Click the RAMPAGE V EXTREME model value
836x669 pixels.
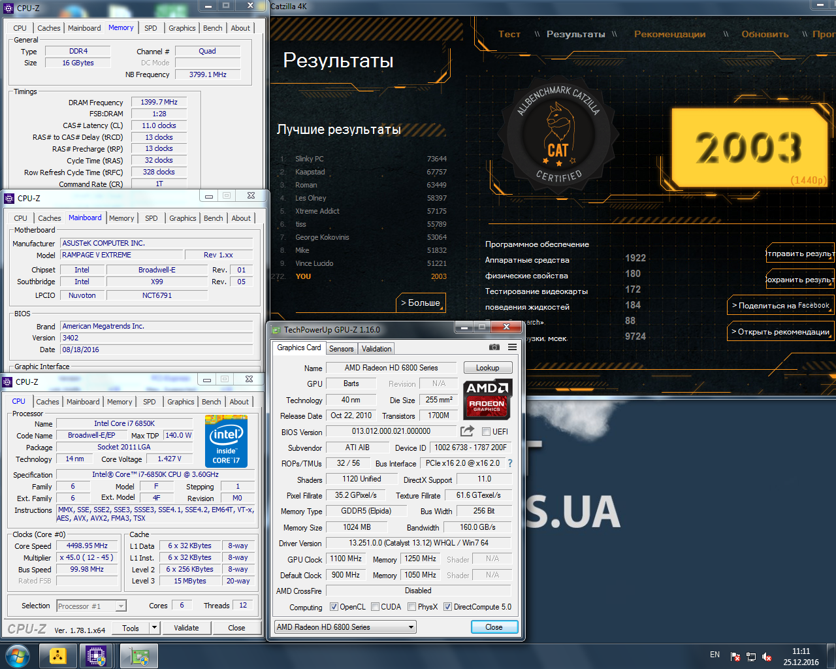coord(121,255)
